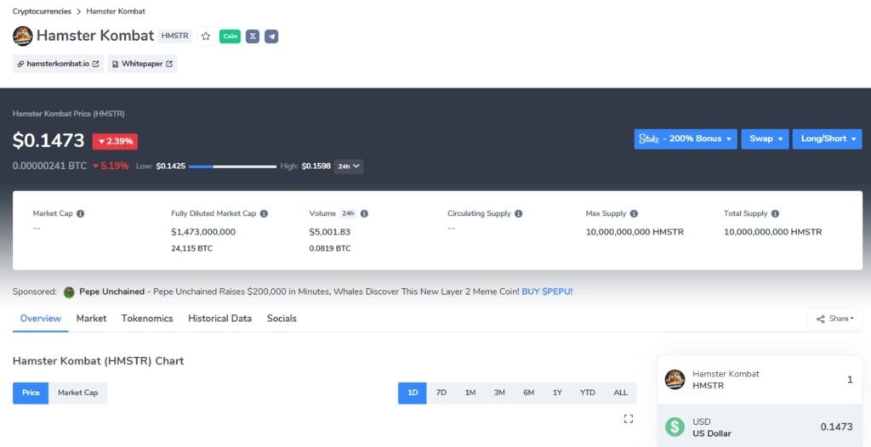The height and width of the screenshot is (447, 871).
Task: Switch to the Socials tab
Action: 282,319
